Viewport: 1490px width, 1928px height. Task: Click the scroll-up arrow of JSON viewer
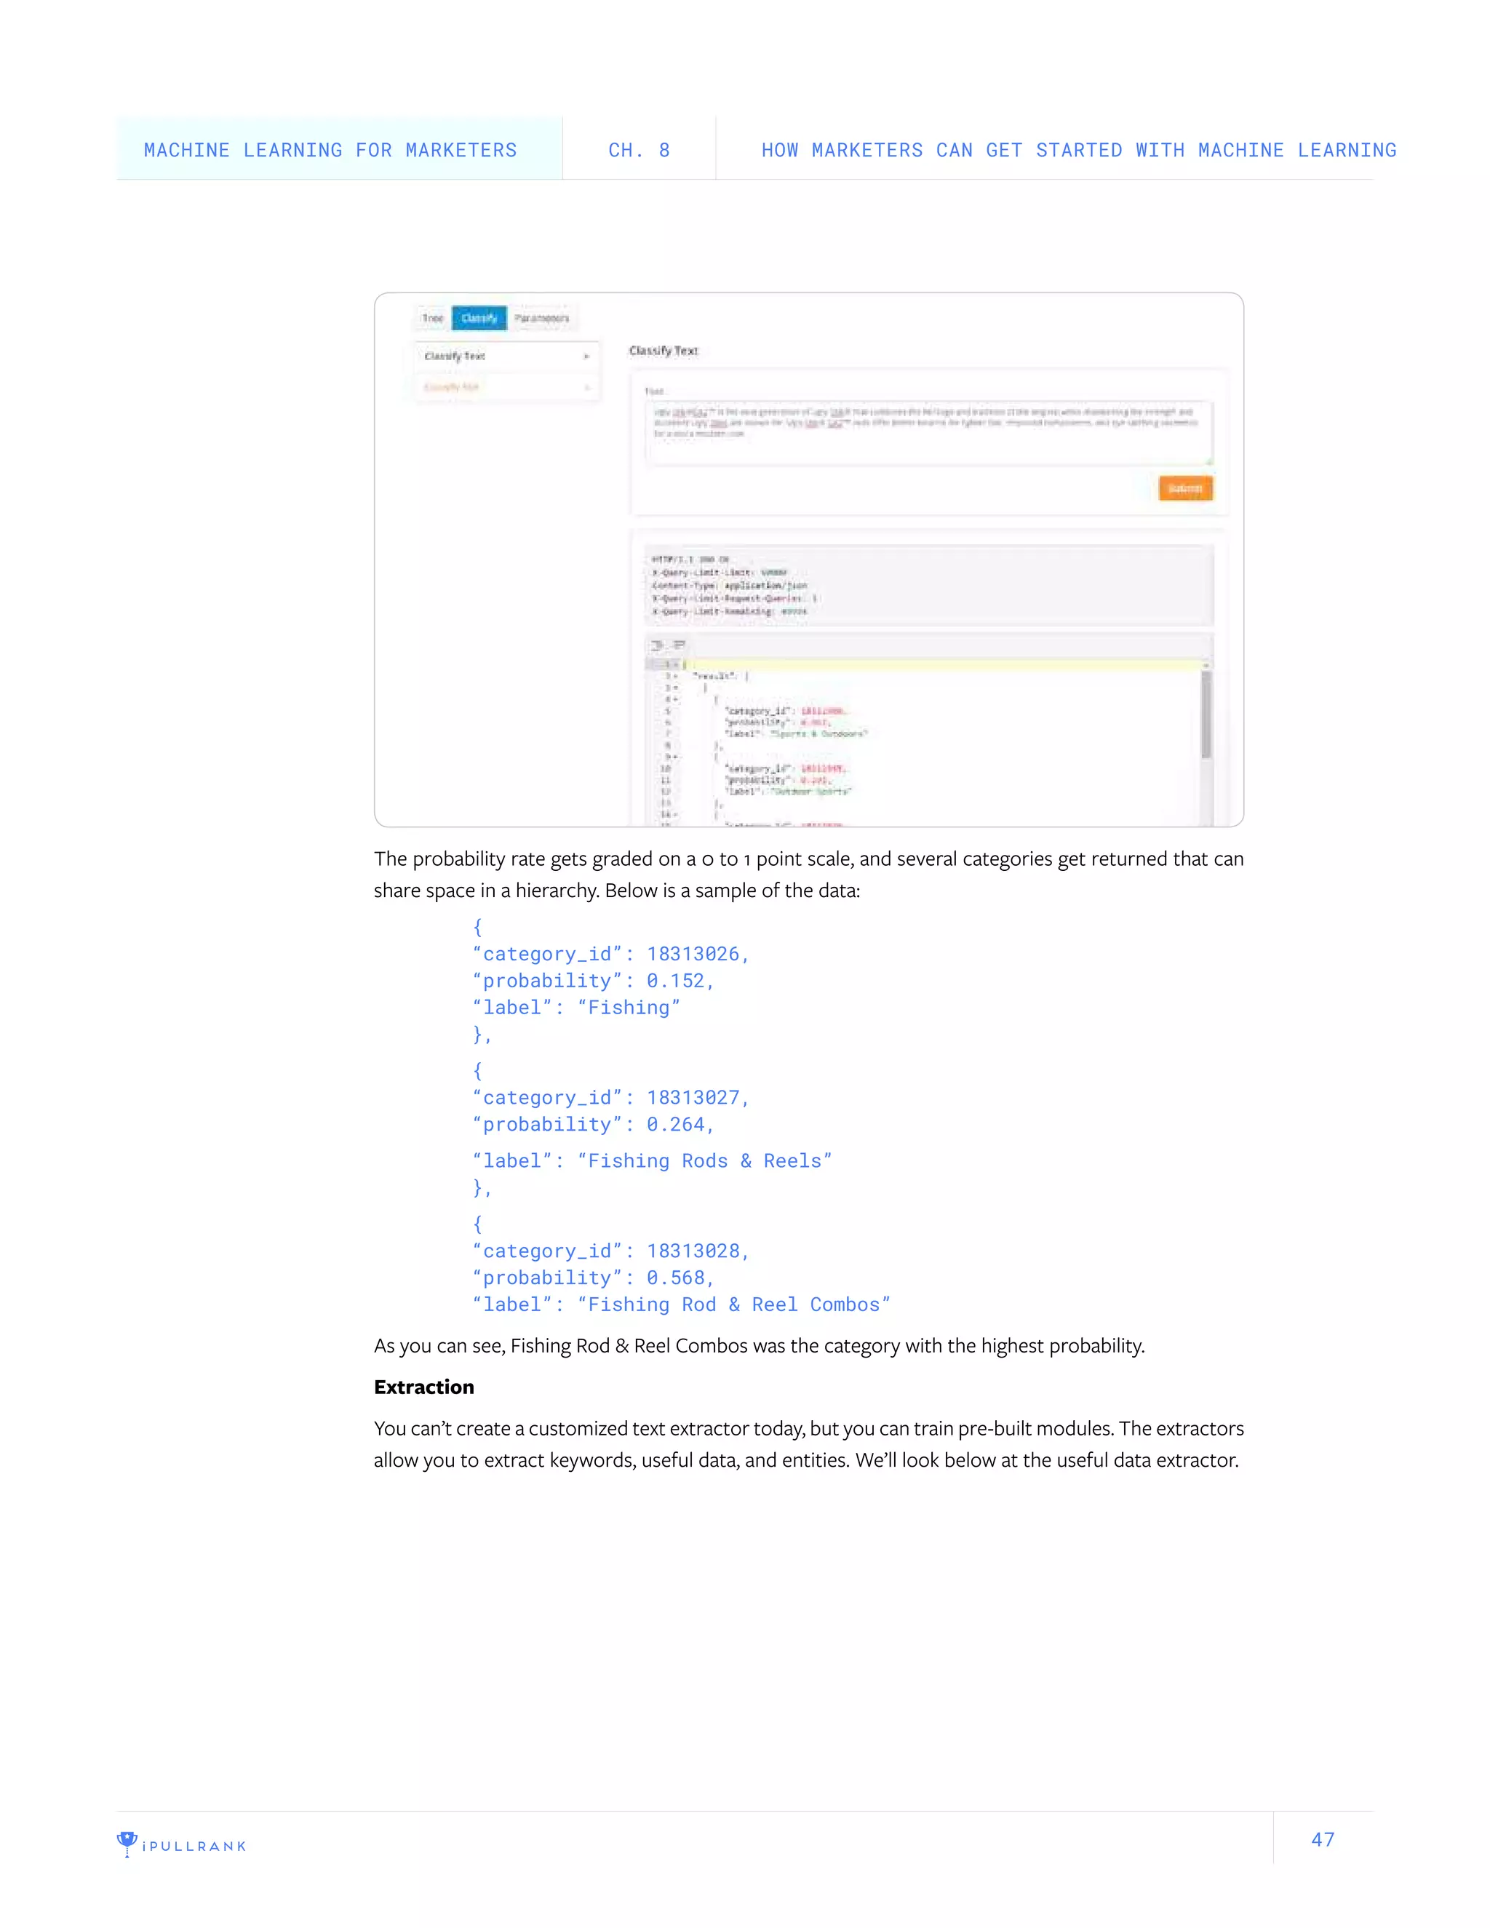coord(1206,665)
